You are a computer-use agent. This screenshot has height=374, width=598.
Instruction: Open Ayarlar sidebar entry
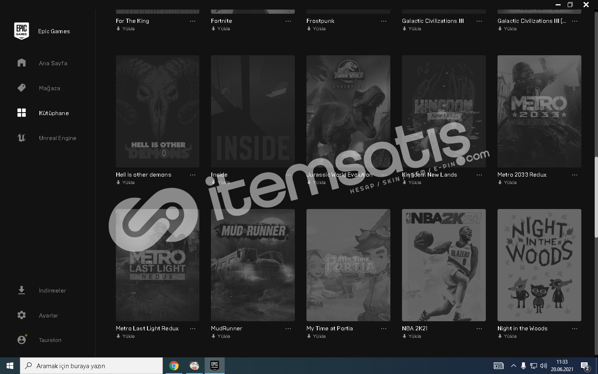49,315
